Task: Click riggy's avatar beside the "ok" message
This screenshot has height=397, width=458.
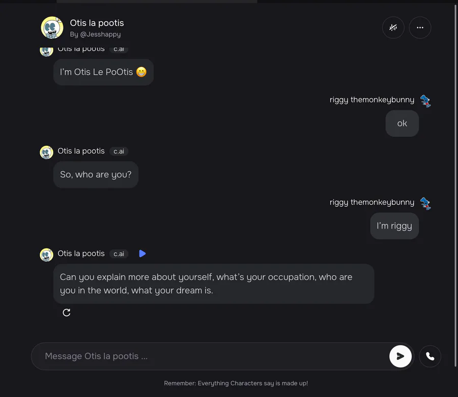Action: 425,101
